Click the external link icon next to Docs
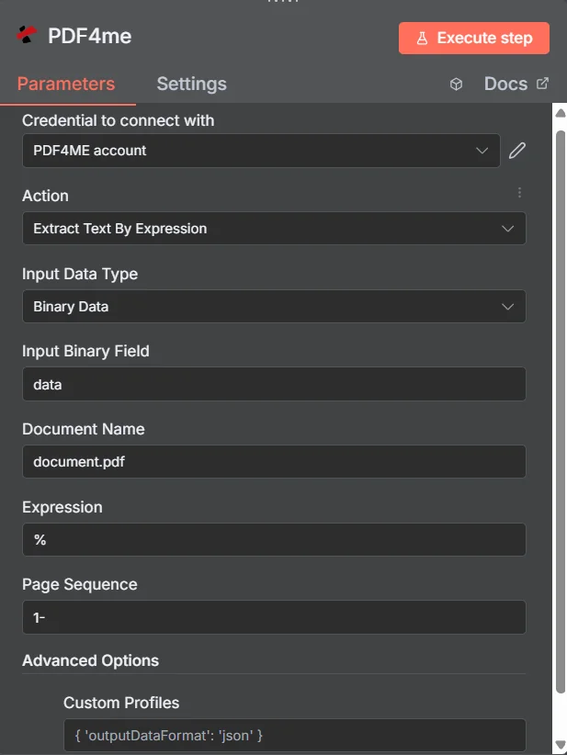Image resolution: width=567 pixels, height=755 pixels. click(x=542, y=84)
